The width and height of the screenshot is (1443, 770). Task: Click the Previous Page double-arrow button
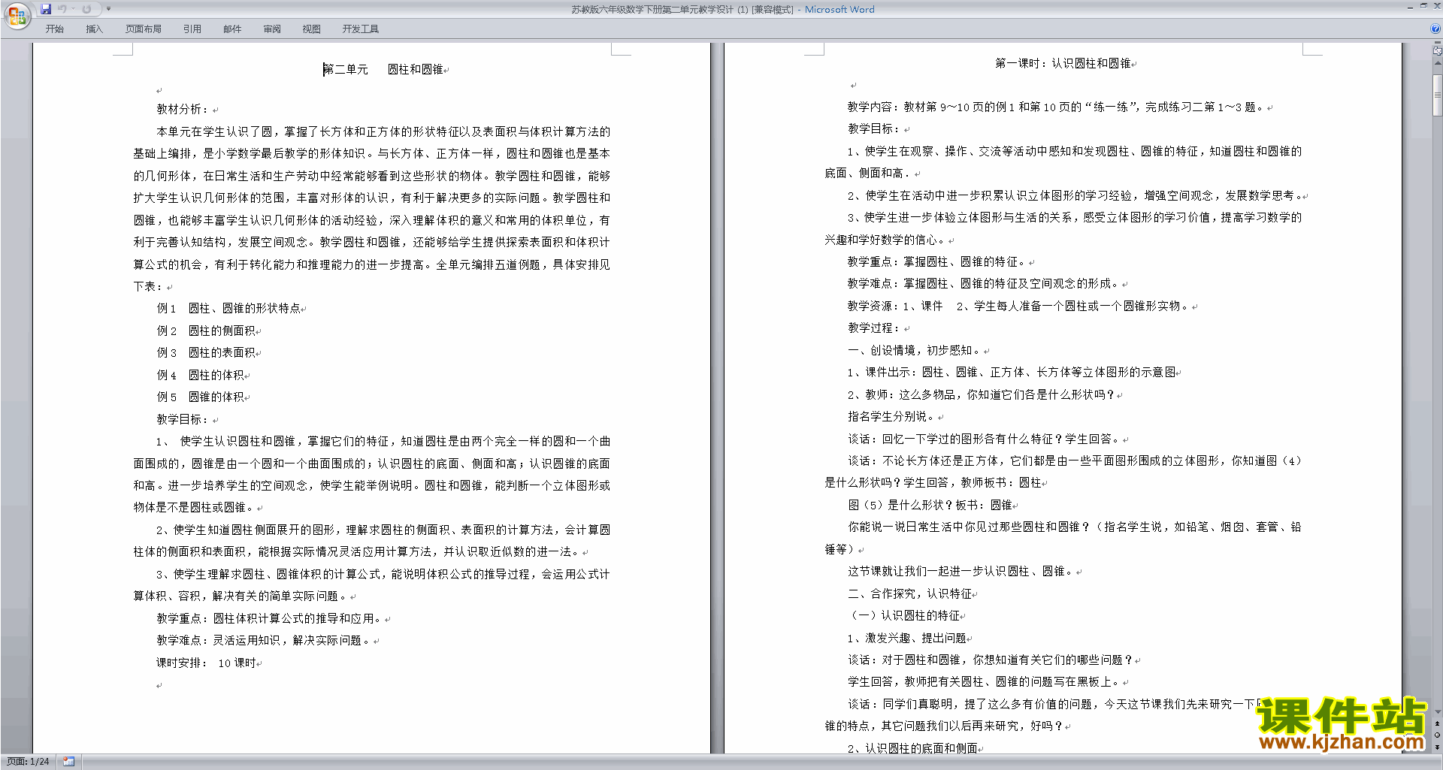coord(1437,723)
